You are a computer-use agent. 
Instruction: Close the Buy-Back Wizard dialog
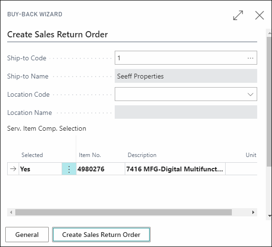(x=260, y=15)
